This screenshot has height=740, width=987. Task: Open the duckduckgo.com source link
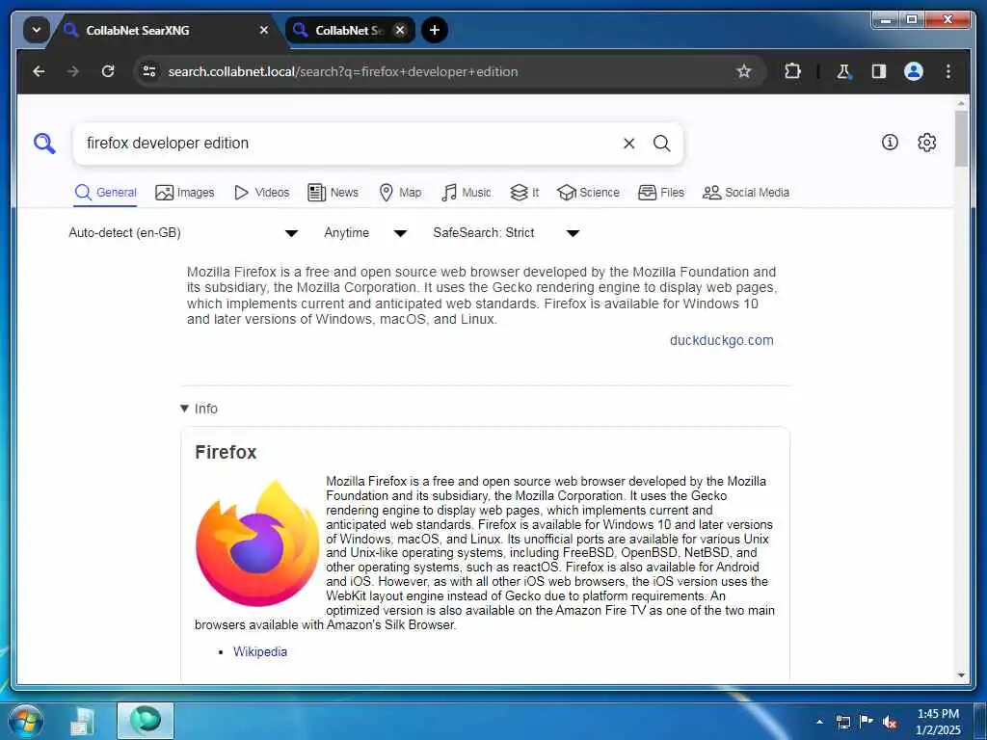[721, 340]
